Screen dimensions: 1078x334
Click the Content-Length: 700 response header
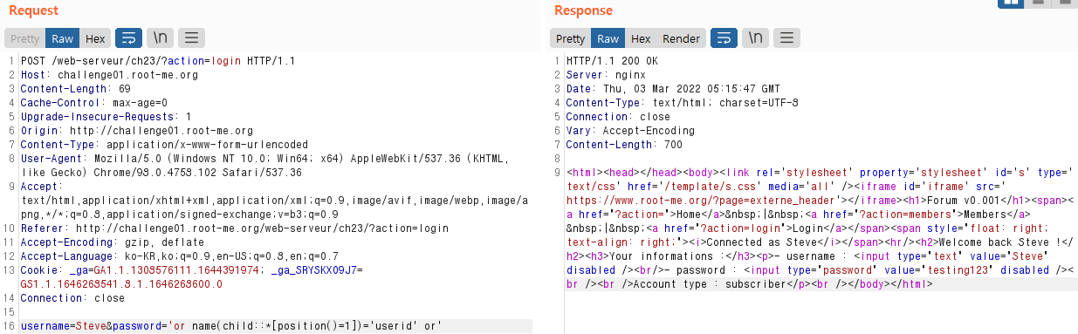[x=624, y=145]
